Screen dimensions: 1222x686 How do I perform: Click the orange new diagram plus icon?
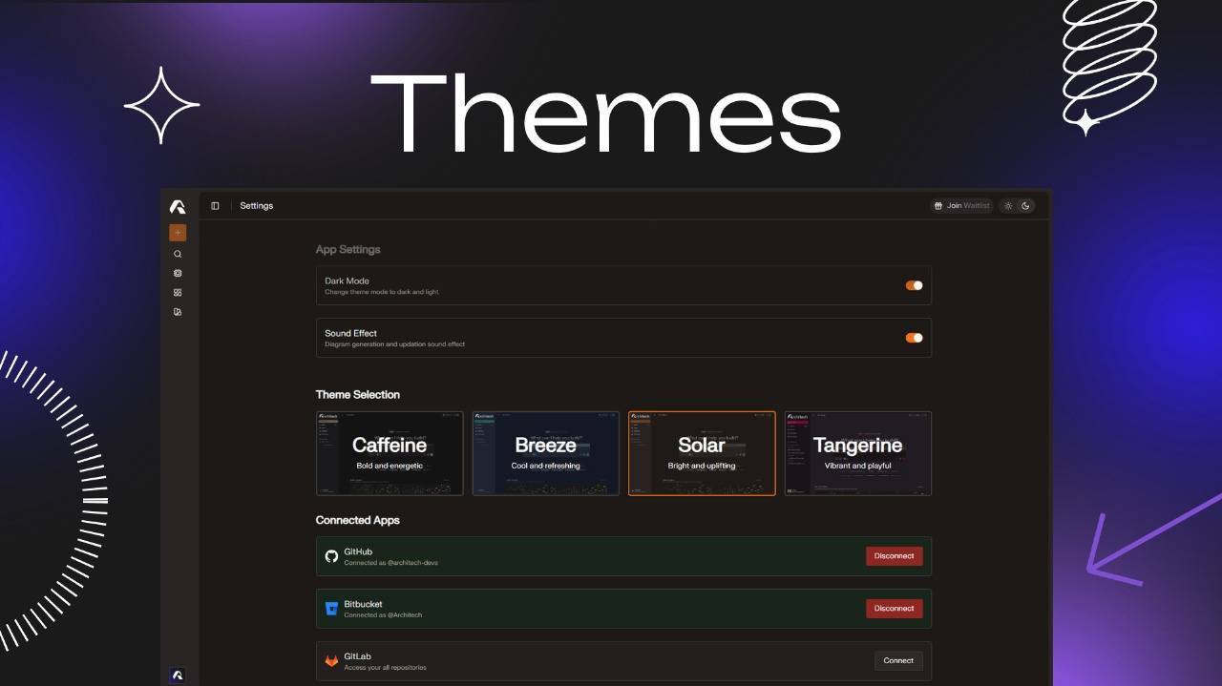tap(178, 232)
